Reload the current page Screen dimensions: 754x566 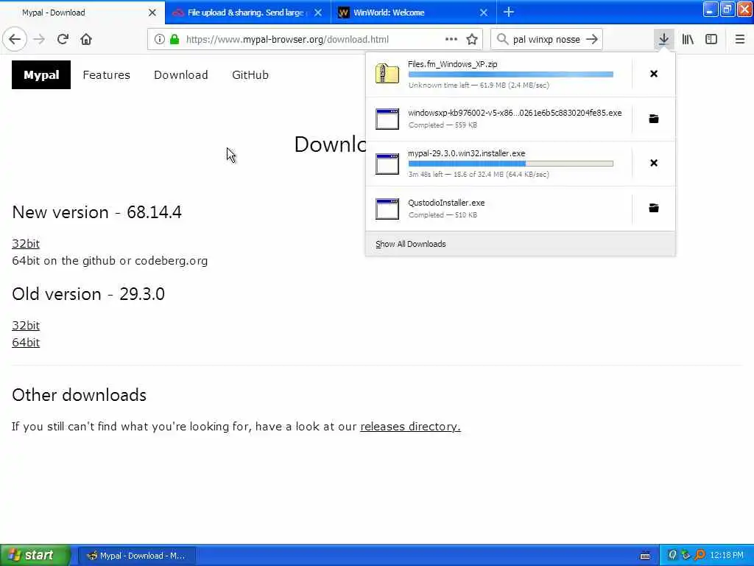pos(63,40)
